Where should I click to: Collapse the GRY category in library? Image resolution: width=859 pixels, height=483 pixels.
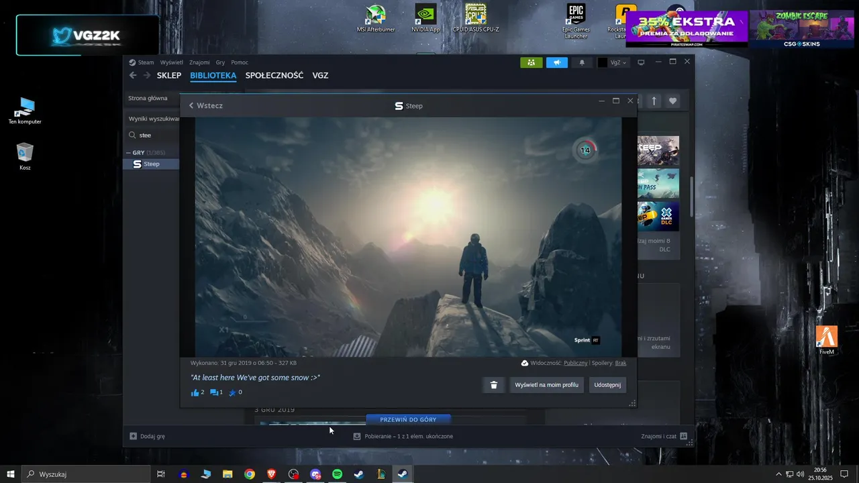[x=128, y=153]
